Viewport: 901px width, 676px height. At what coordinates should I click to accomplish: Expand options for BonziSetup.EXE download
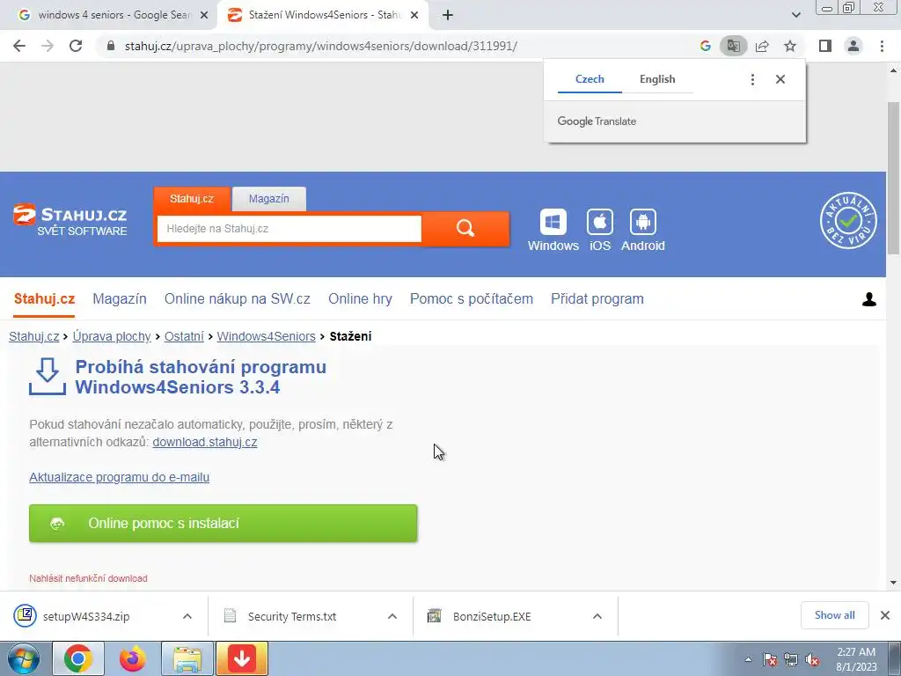click(597, 616)
